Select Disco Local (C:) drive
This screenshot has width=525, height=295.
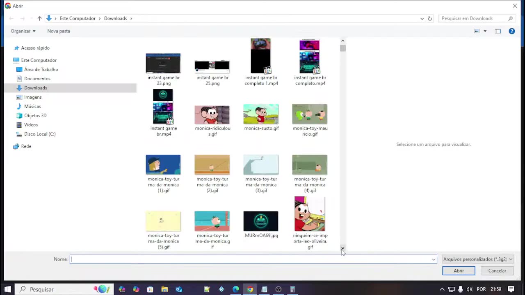40,134
